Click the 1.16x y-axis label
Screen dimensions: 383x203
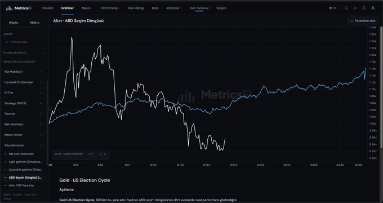373,69
